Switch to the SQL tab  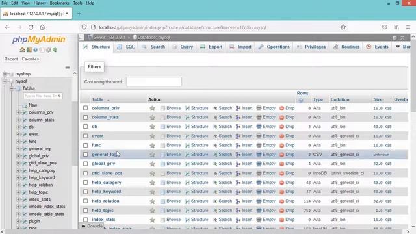tap(126, 47)
